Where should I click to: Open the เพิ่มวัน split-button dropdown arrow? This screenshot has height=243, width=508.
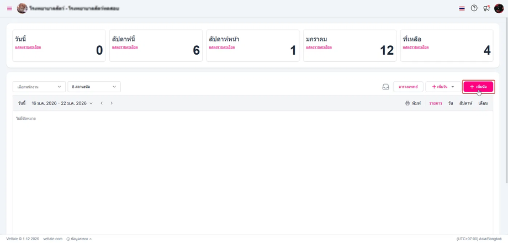tap(453, 87)
